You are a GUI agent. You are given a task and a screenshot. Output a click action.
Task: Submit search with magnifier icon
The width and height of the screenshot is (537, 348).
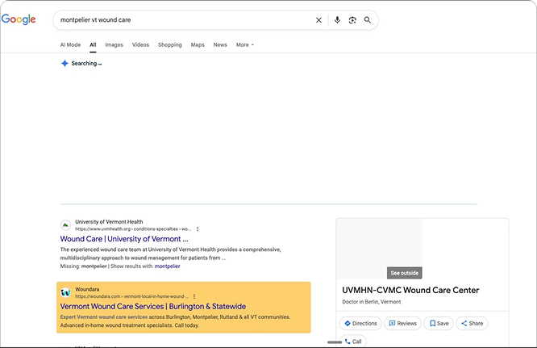coord(368,20)
